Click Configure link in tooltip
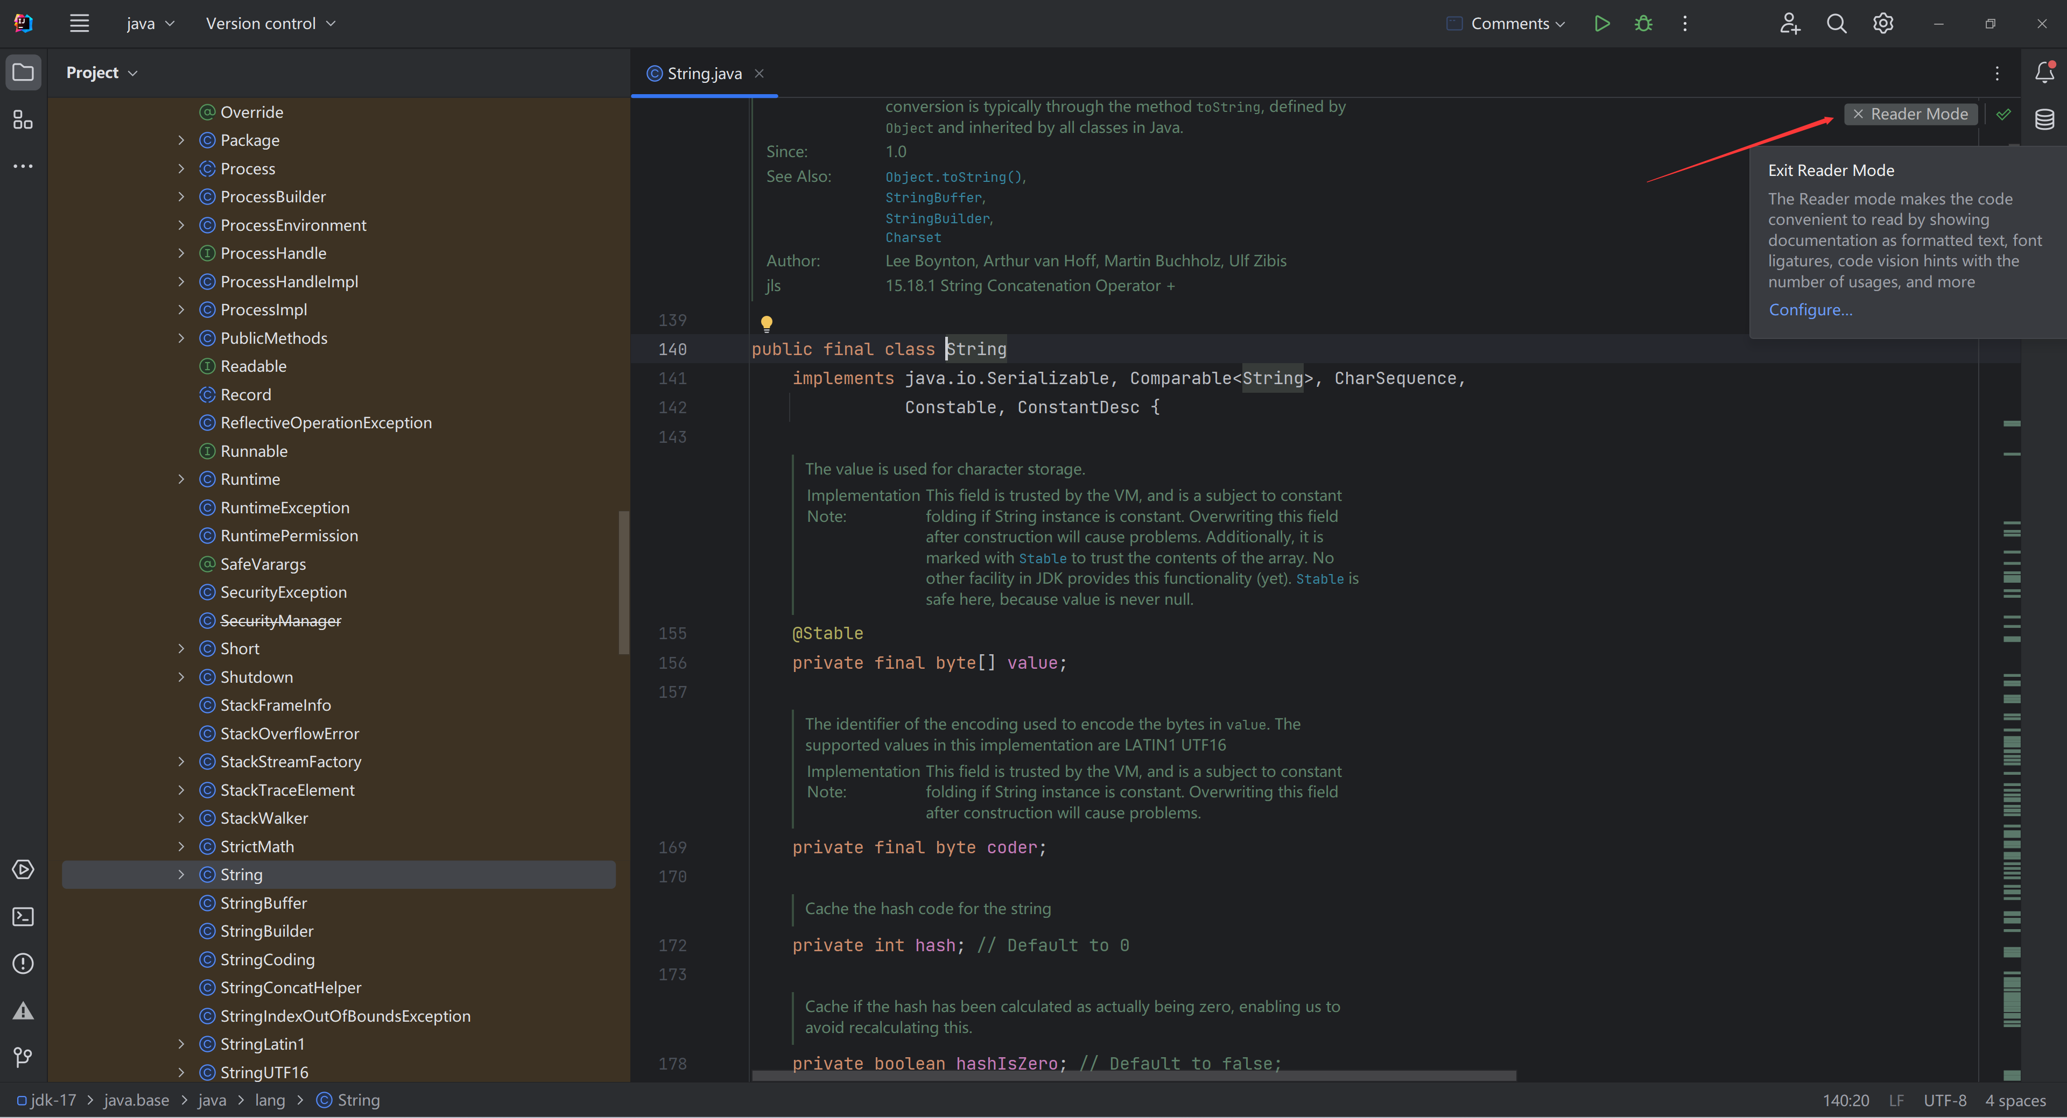 1810,309
